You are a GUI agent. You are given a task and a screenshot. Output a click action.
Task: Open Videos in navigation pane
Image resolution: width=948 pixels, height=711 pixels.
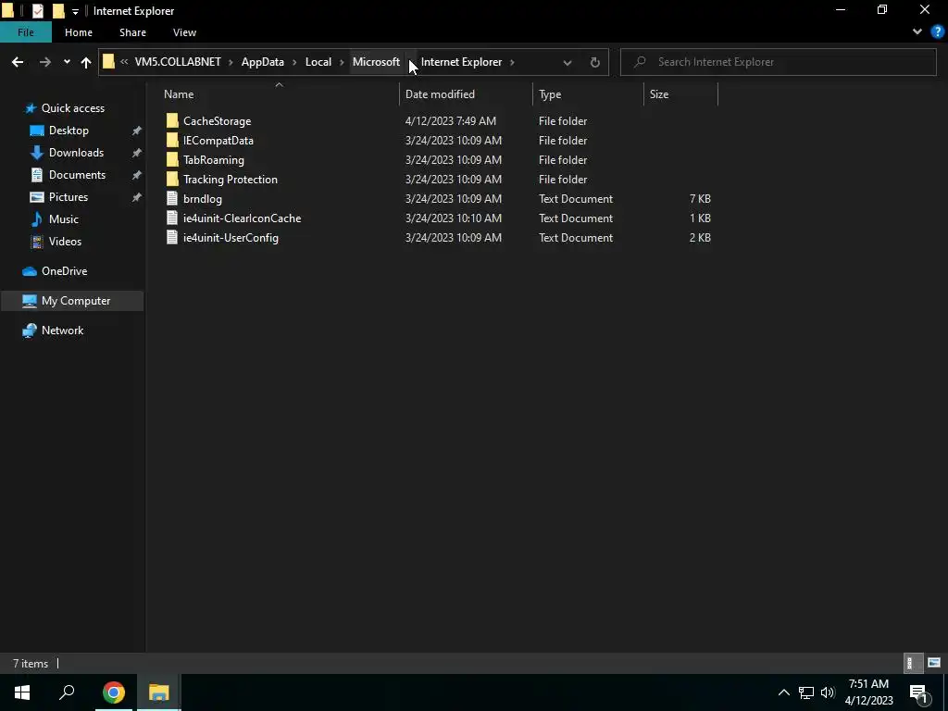(x=65, y=242)
